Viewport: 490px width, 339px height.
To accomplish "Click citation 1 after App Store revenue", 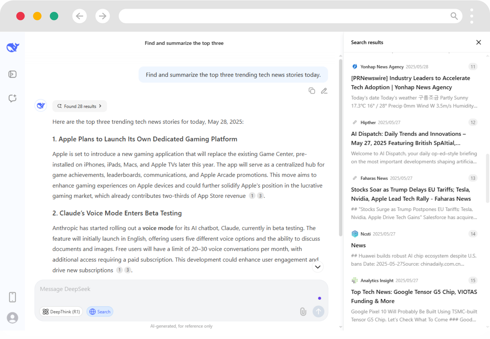I will coord(252,196).
